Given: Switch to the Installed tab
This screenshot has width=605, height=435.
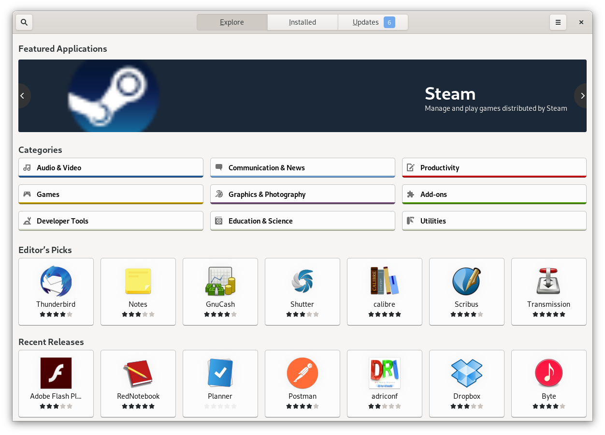Looking at the screenshot, I should (x=302, y=22).
